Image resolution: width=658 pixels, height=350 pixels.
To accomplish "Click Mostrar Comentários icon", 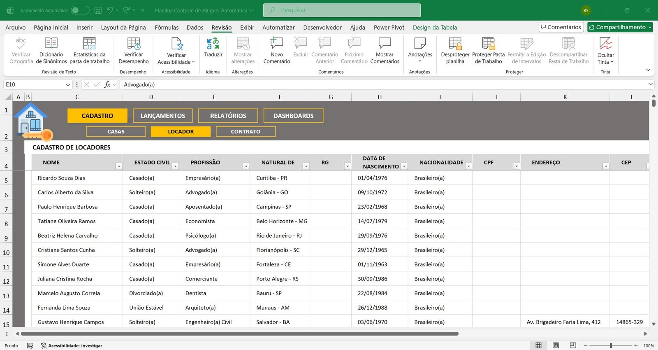I will click(385, 43).
